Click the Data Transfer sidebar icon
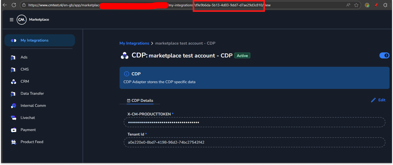The height and width of the screenshot is (165, 393). 14,94
